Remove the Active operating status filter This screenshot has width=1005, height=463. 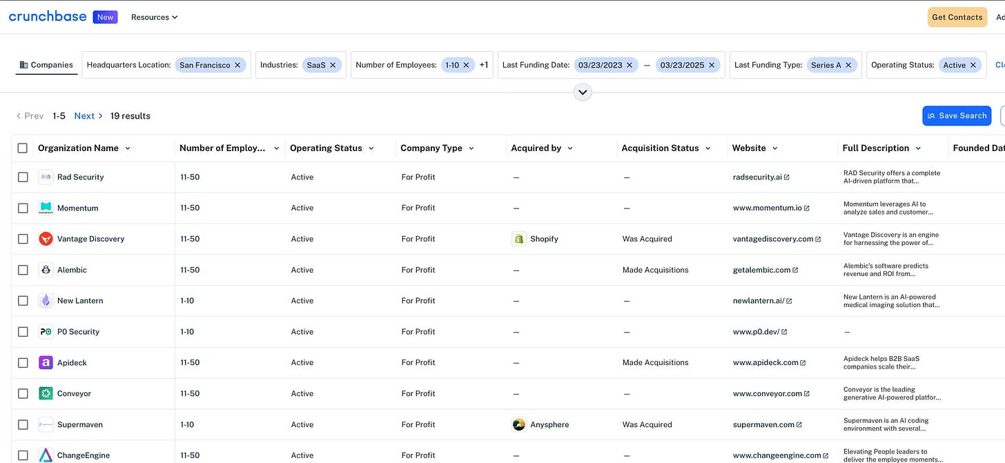pyautogui.click(x=973, y=65)
